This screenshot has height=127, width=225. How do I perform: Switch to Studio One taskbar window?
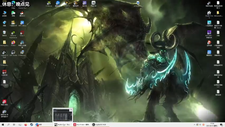(x=63, y=124)
